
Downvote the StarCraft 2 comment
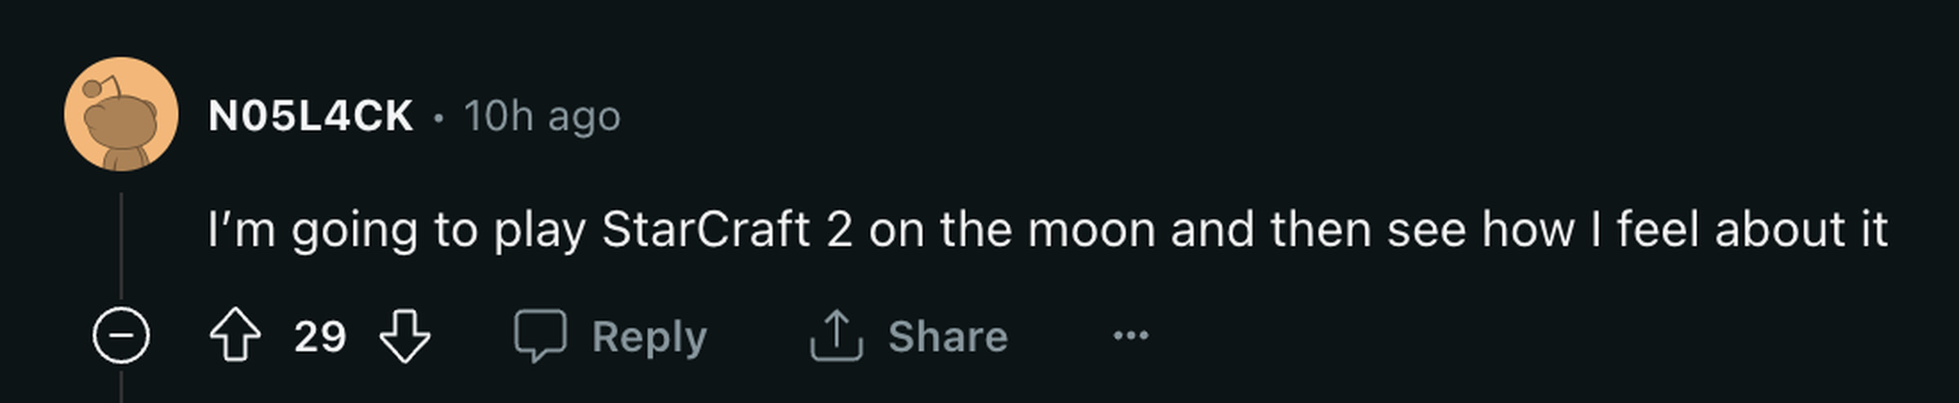[x=405, y=334]
